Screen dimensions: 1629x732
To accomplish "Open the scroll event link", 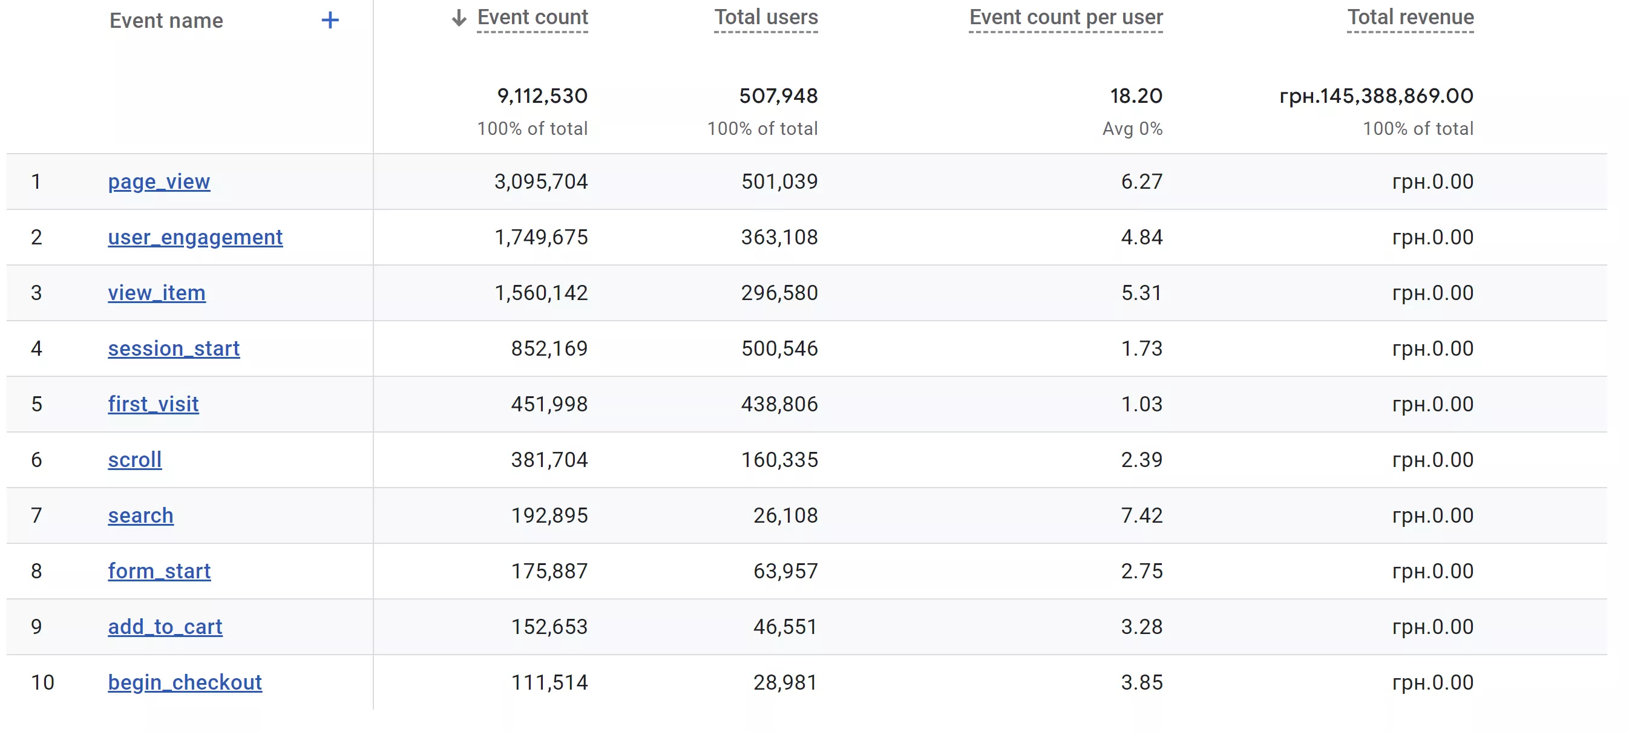I will pos(135,460).
